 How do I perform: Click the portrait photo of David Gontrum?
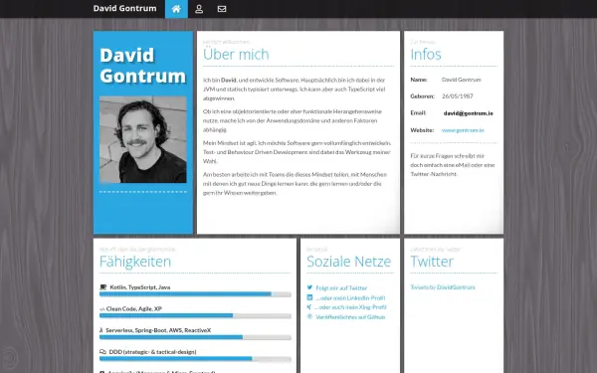(x=143, y=139)
